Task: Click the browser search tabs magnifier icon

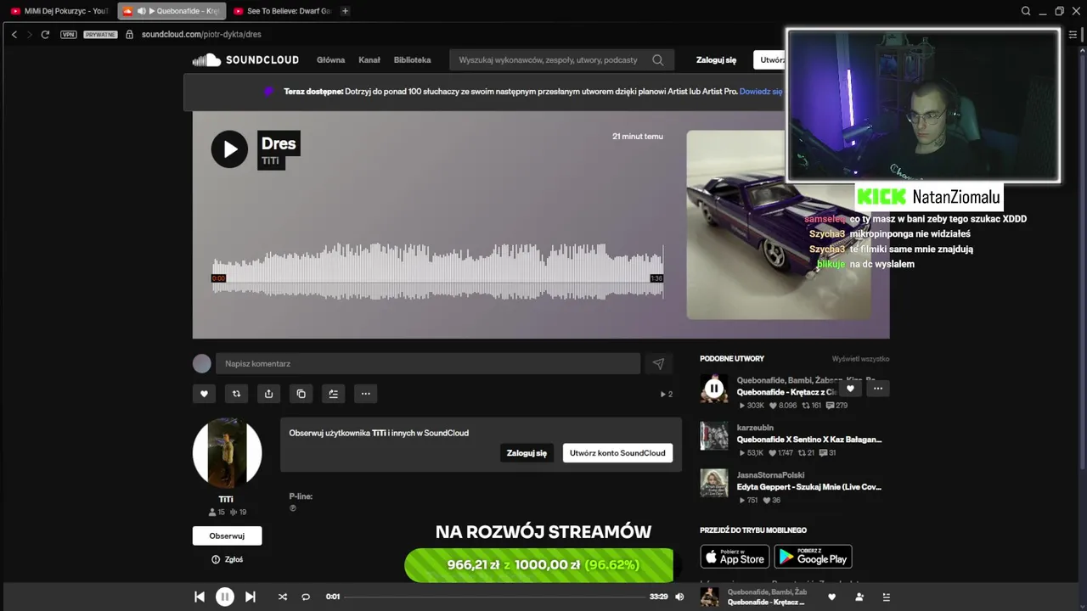Action: [1026, 11]
